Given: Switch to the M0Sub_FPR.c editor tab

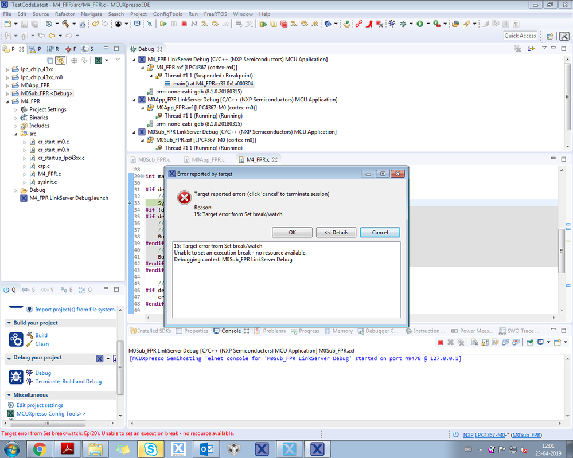Looking at the screenshot, I should (x=150, y=159).
